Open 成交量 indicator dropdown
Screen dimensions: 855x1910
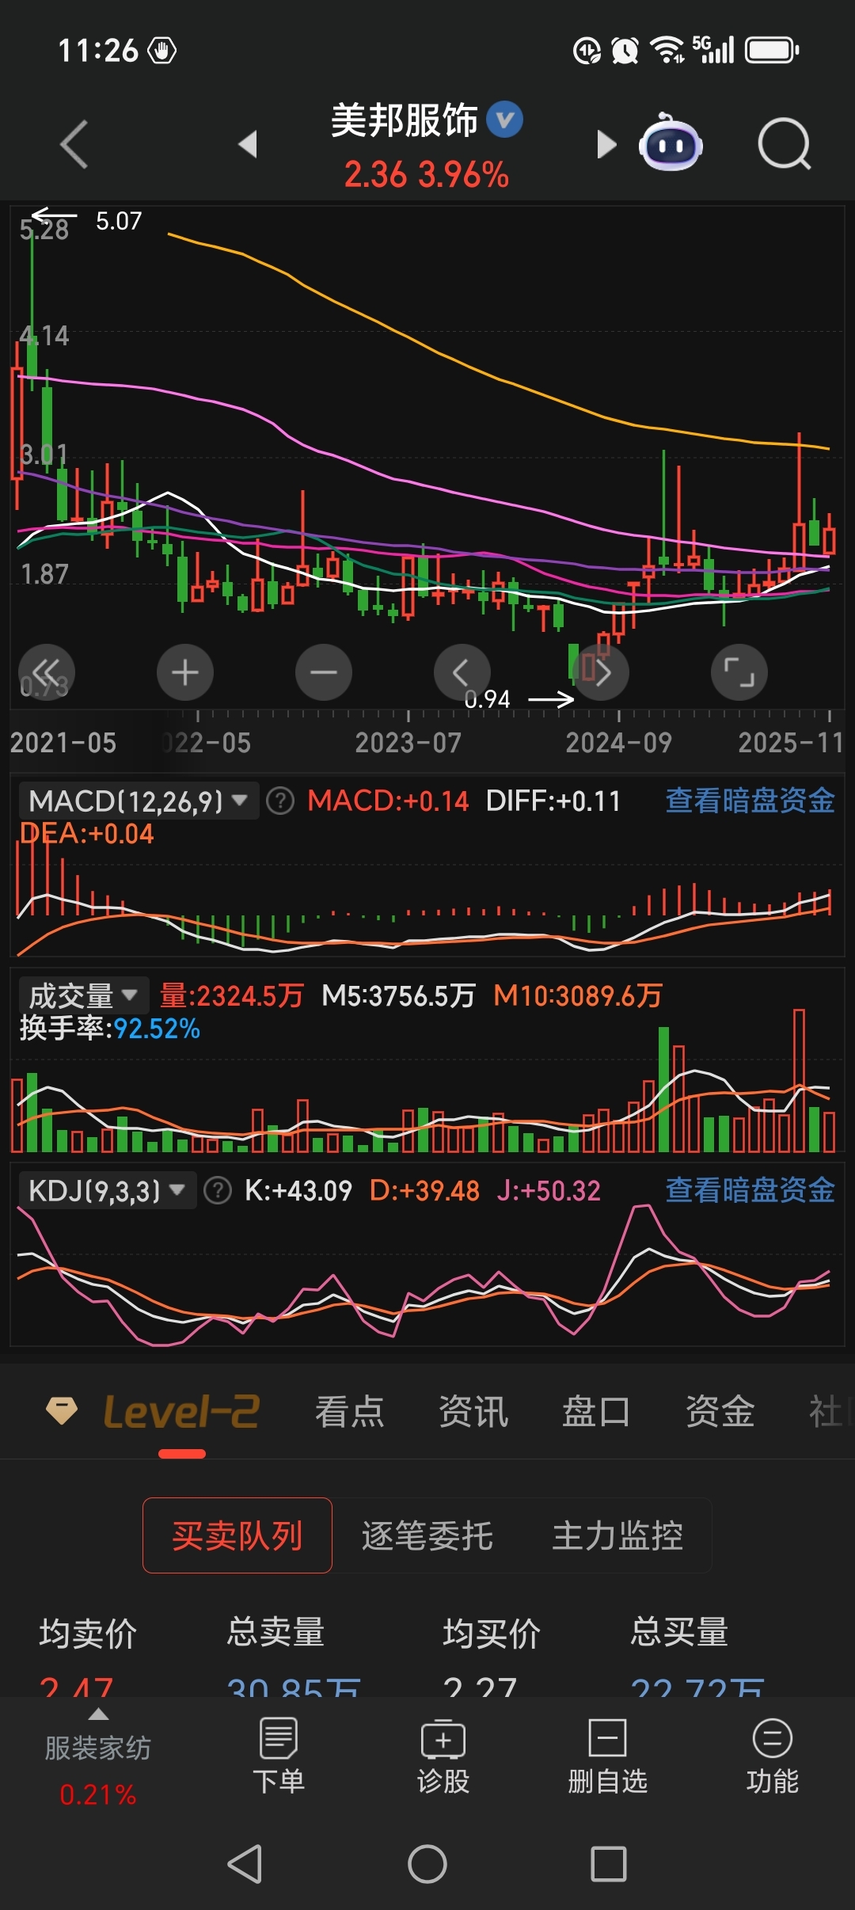(x=84, y=995)
